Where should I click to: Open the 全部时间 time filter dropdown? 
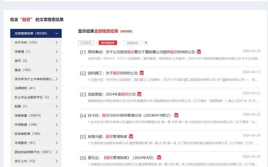[135, 43]
